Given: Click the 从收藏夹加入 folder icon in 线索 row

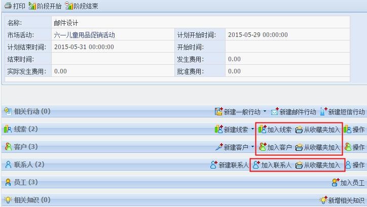Looking at the screenshot, I should click(x=299, y=130).
